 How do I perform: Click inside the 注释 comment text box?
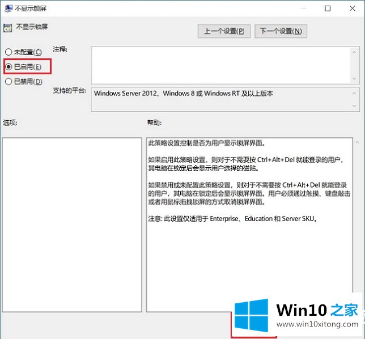(x=221, y=65)
